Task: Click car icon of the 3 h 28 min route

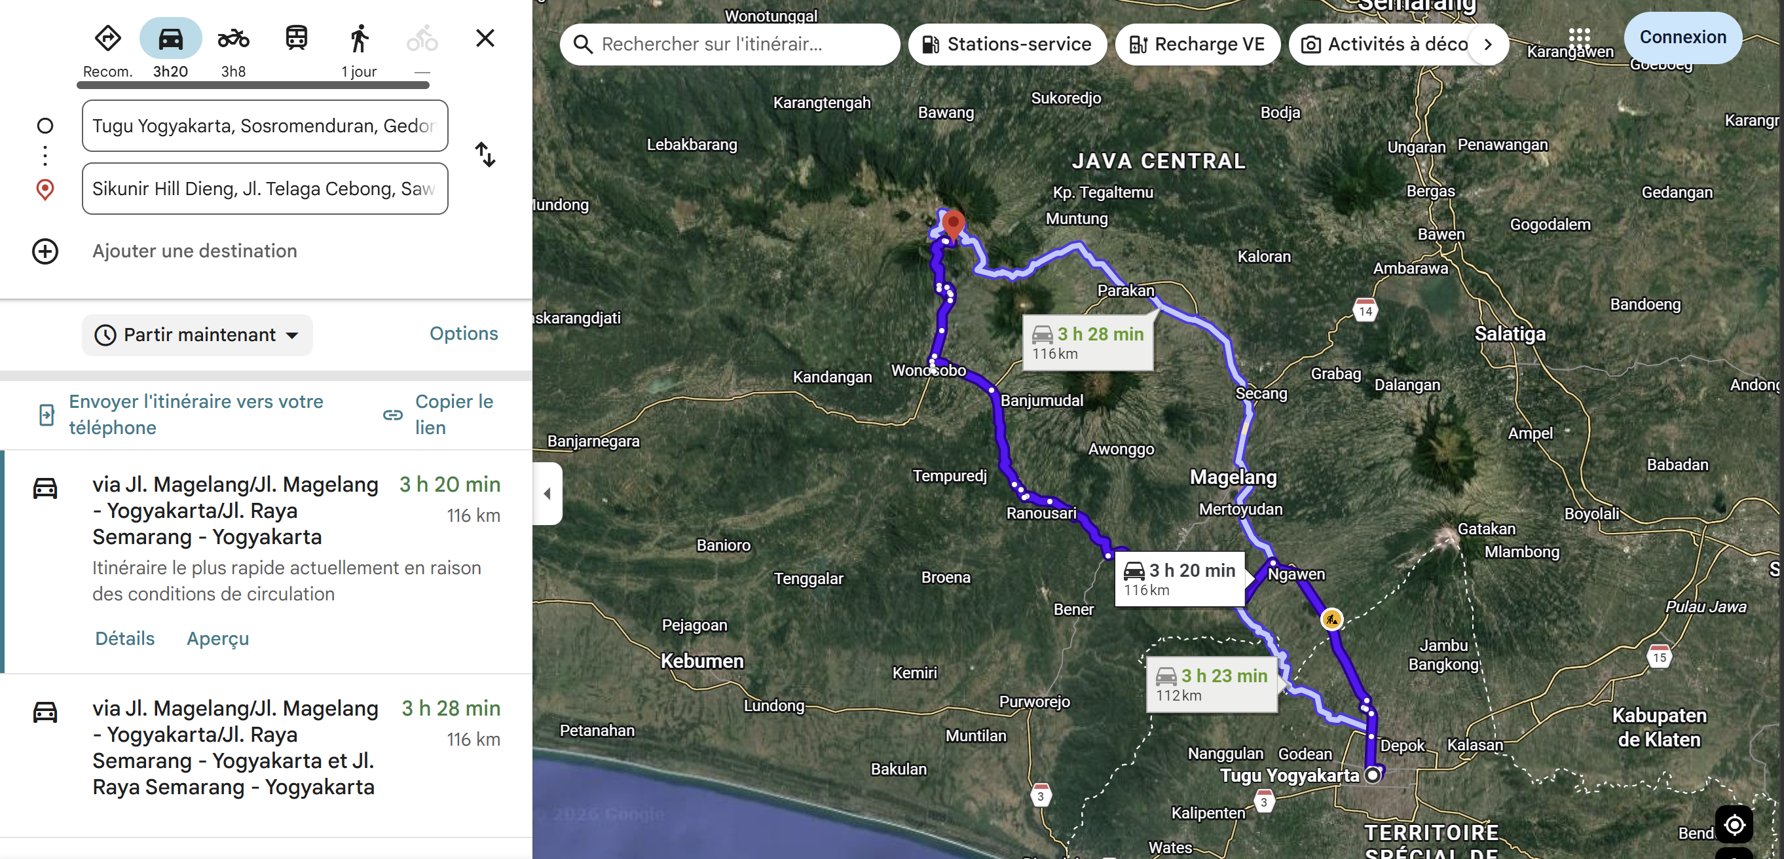Action: tap(45, 712)
